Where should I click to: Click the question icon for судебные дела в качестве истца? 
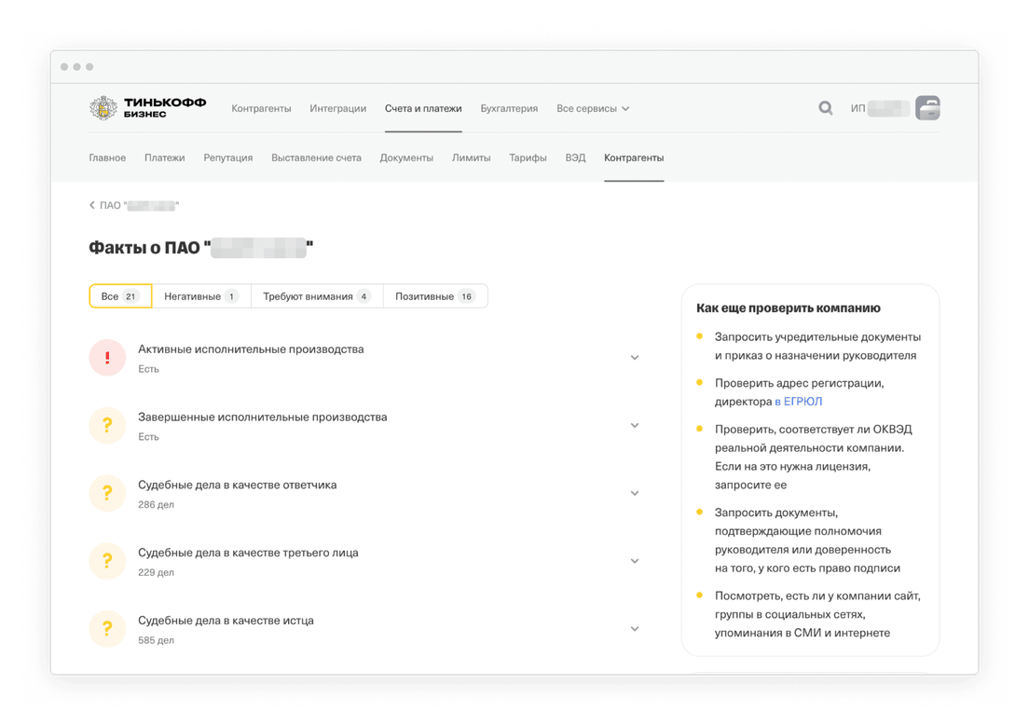tap(107, 629)
